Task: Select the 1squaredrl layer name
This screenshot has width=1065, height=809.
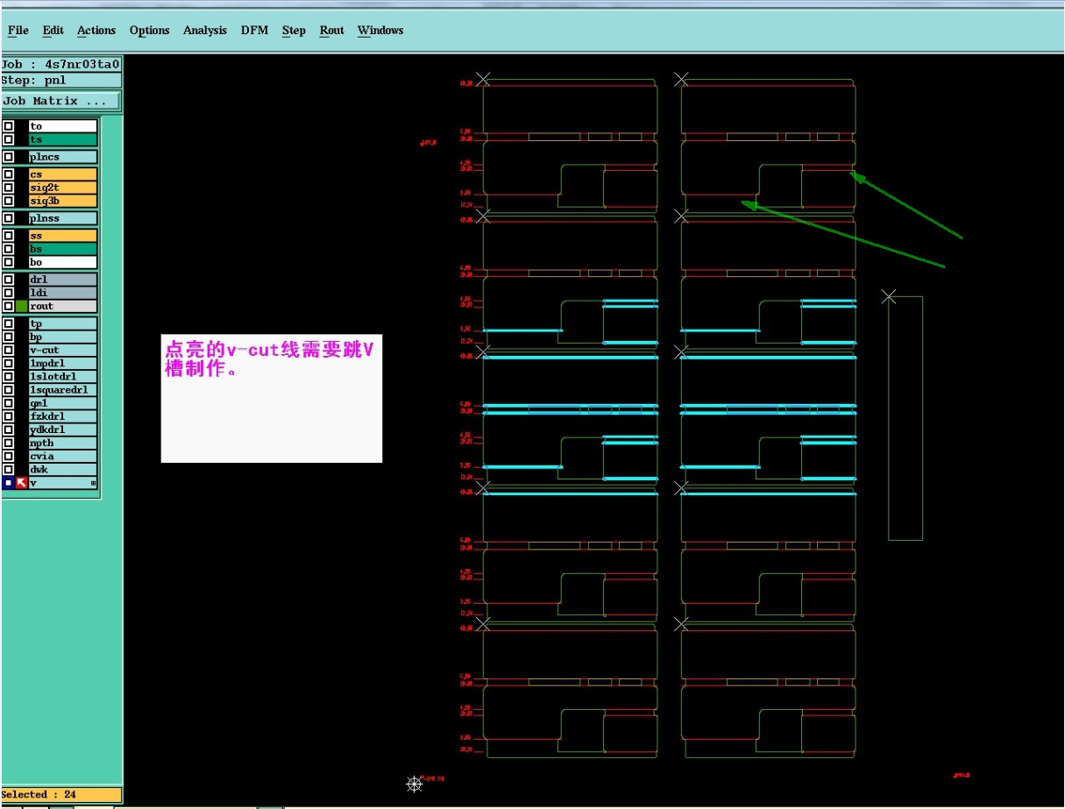Action: point(62,390)
